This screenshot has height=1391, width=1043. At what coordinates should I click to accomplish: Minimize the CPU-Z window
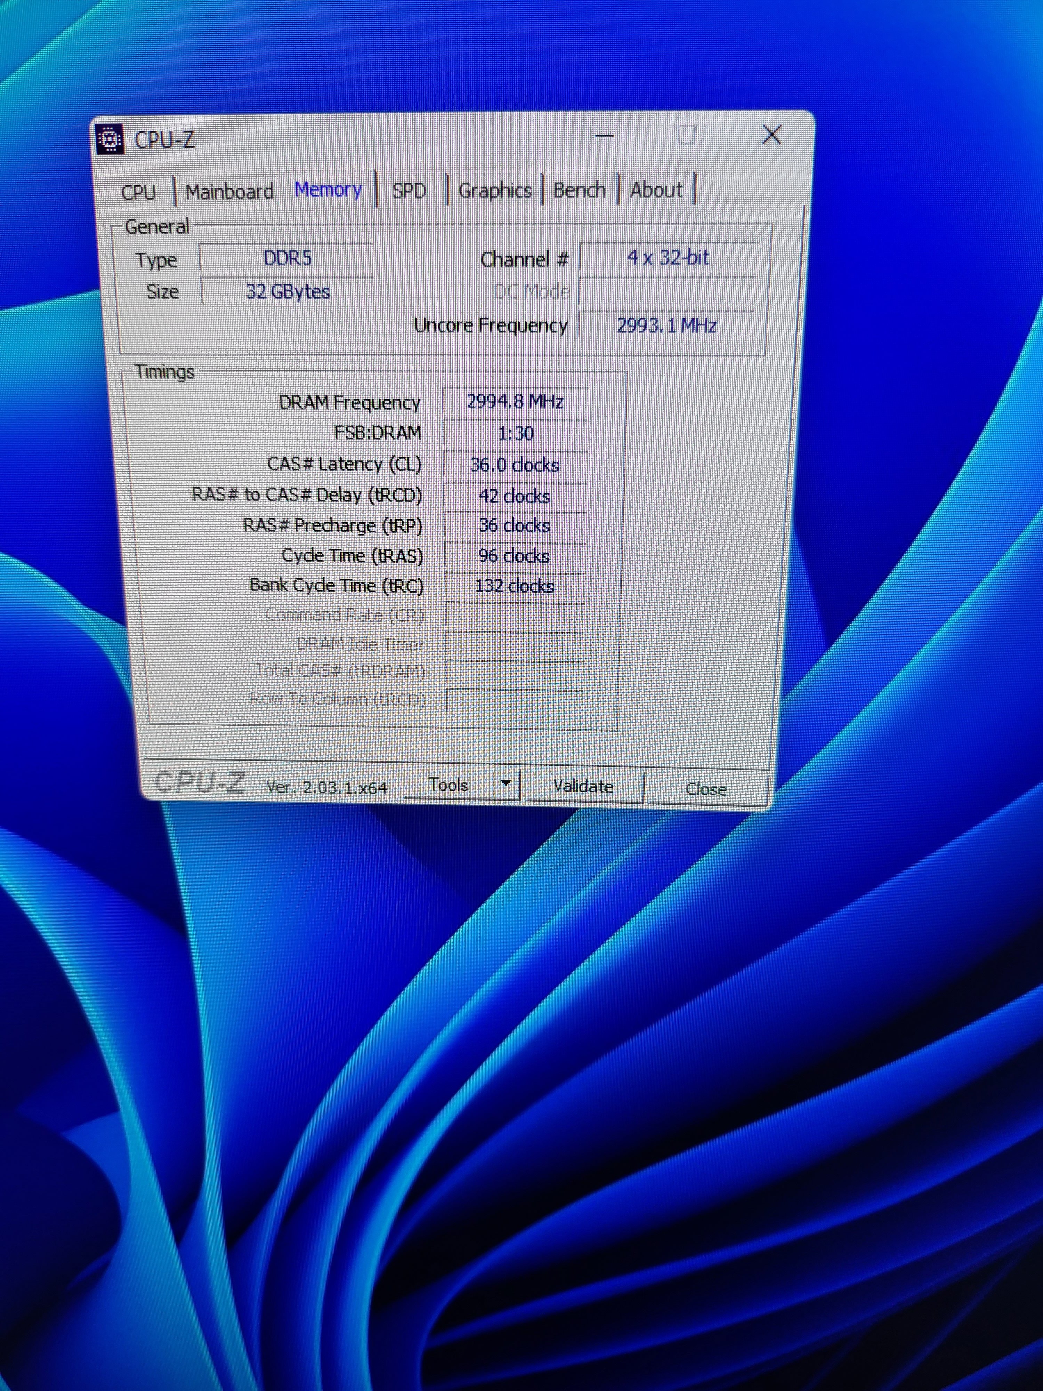605,136
